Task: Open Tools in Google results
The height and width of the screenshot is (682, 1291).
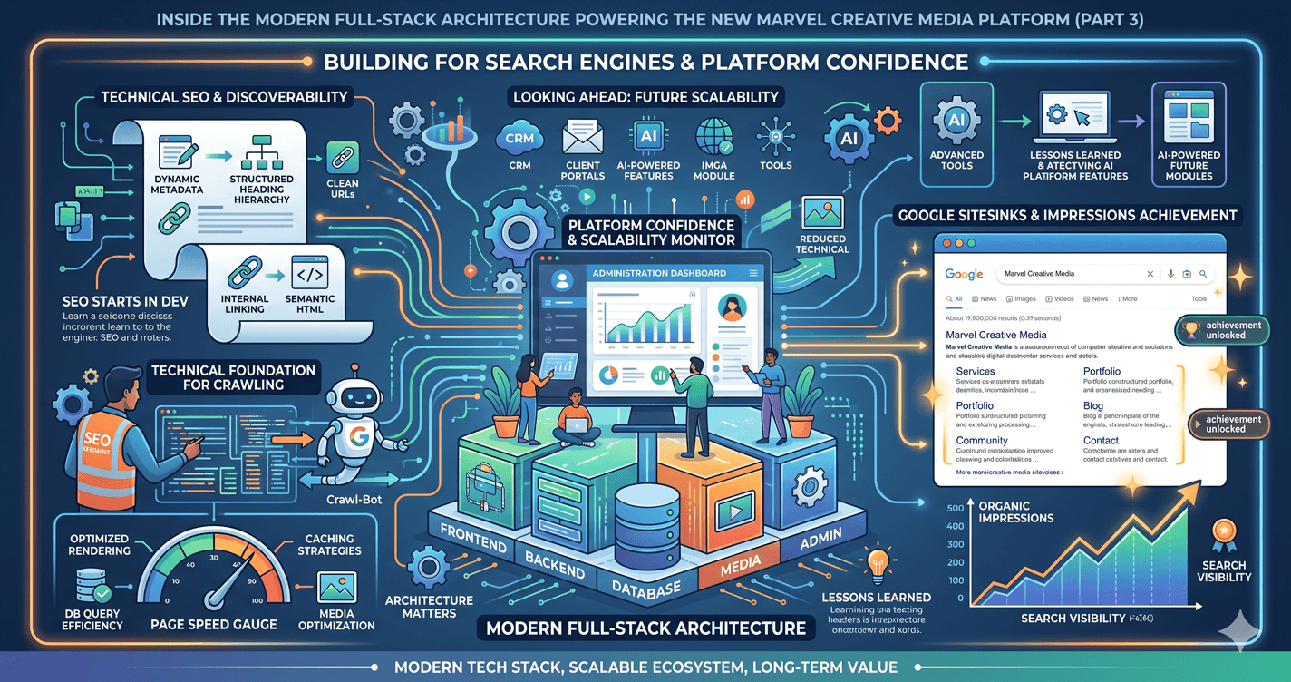Action: pyautogui.click(x=1199, y=298)
